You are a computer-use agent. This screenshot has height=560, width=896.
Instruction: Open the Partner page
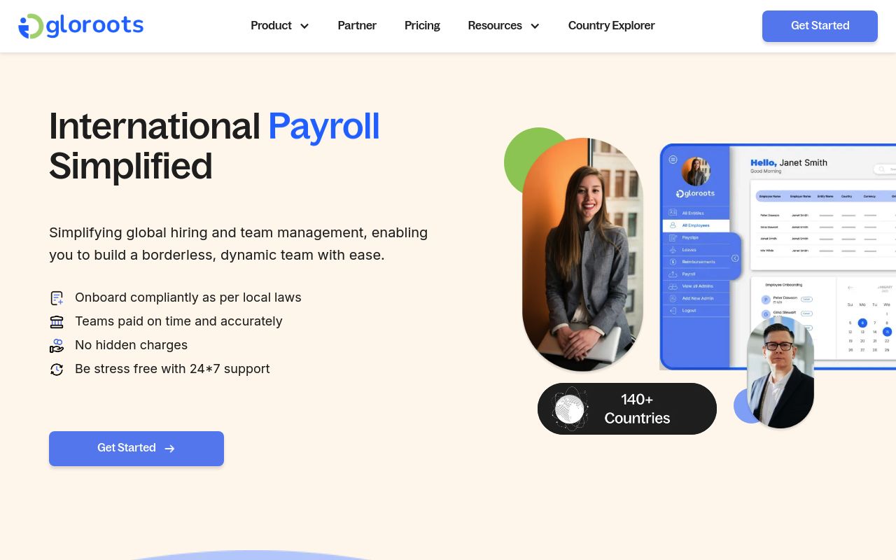tap(357, 26)
